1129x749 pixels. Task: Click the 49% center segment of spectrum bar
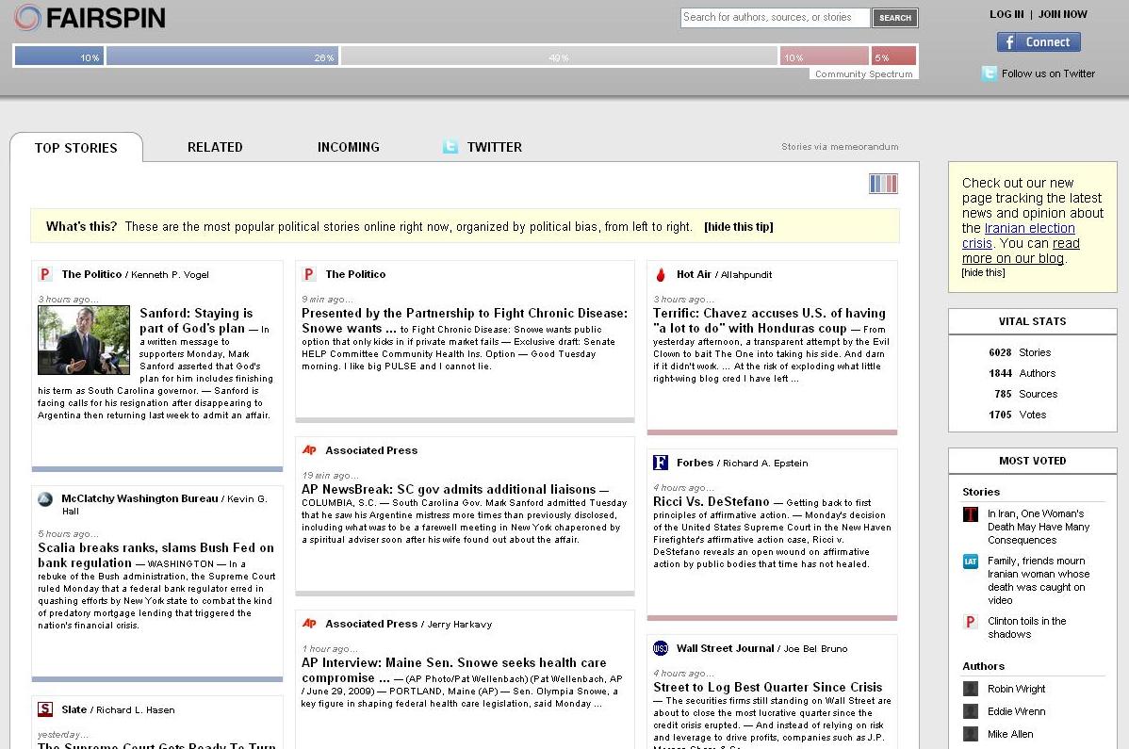[x=559, y=57]
